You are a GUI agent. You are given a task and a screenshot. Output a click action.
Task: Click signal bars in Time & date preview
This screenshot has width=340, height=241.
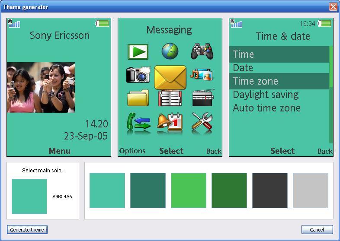pos(236,24)
